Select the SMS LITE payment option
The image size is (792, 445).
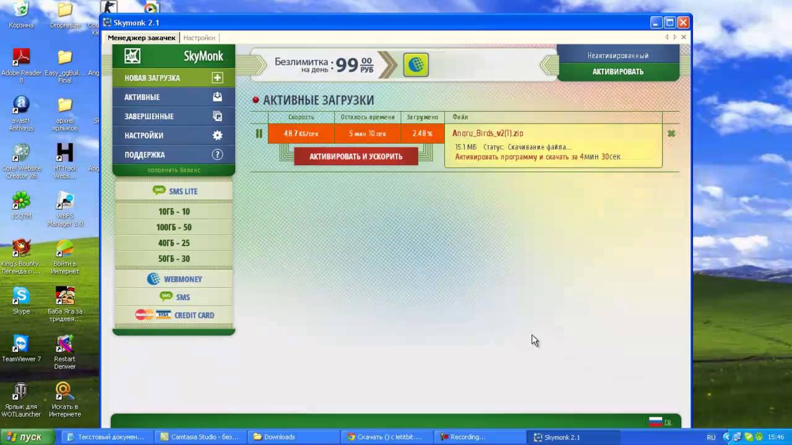coord(174,192)
